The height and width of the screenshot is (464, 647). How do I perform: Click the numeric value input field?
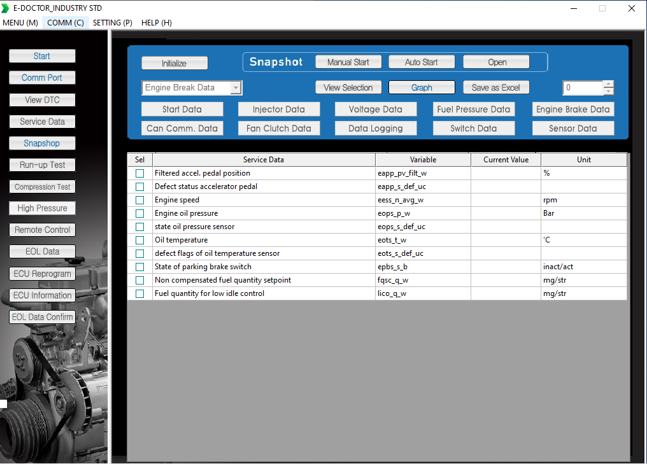tap(583, 87)
